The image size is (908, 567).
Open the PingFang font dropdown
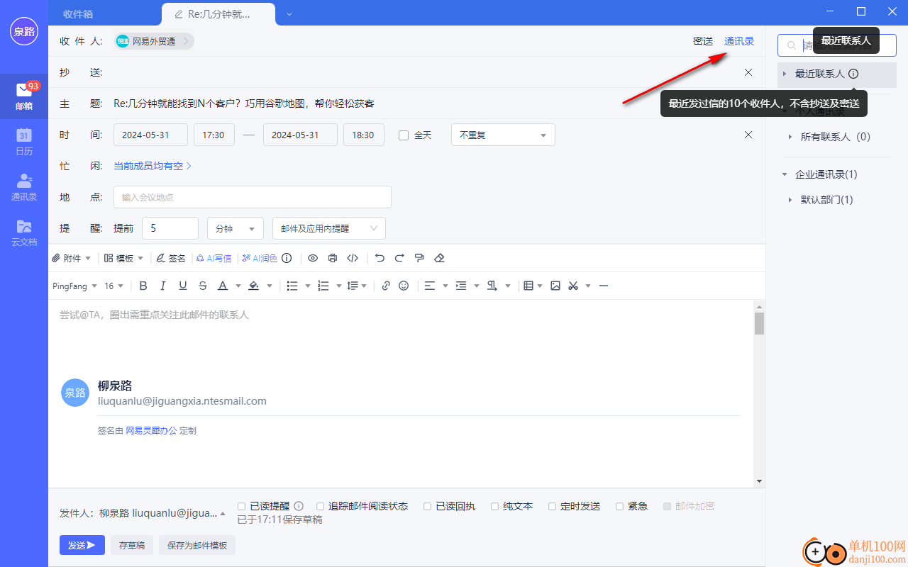(74, 286)
